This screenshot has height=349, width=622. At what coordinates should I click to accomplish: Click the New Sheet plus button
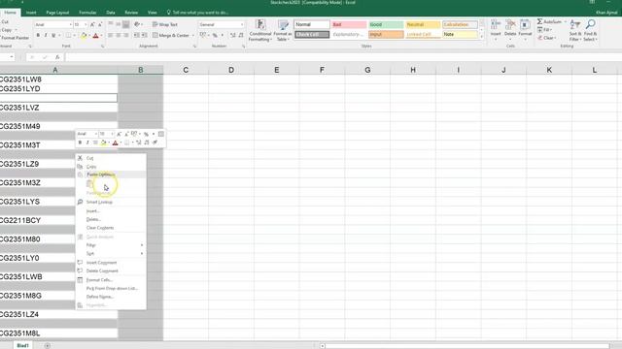point(48,345)
